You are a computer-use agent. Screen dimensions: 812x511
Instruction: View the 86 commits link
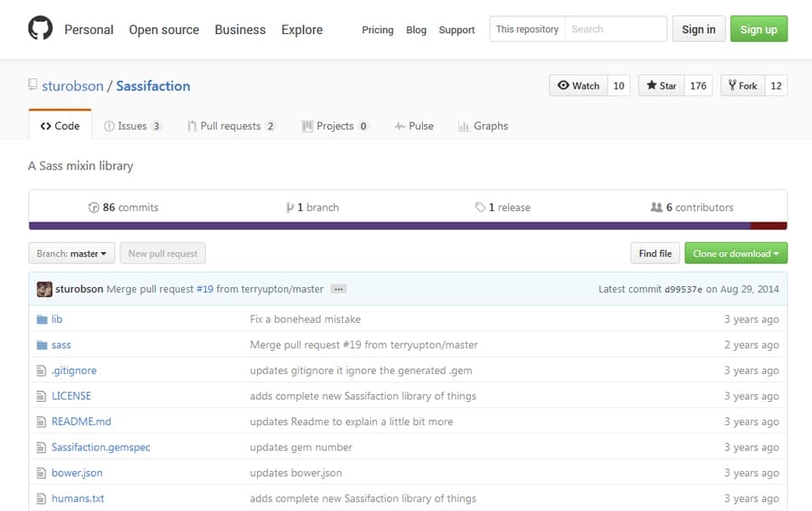123,207
